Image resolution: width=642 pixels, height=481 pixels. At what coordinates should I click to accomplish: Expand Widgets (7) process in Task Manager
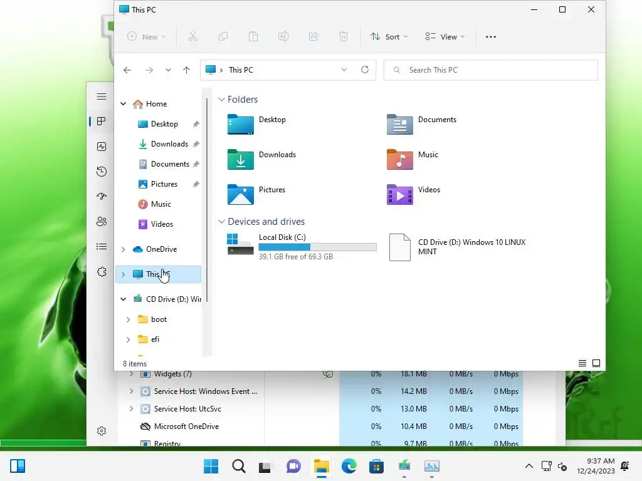click(131, 374)
